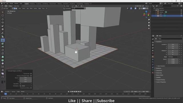The image size is (183, 103).
Task: Open the Options dropdown in viewport header
Action: click(148, 6)
